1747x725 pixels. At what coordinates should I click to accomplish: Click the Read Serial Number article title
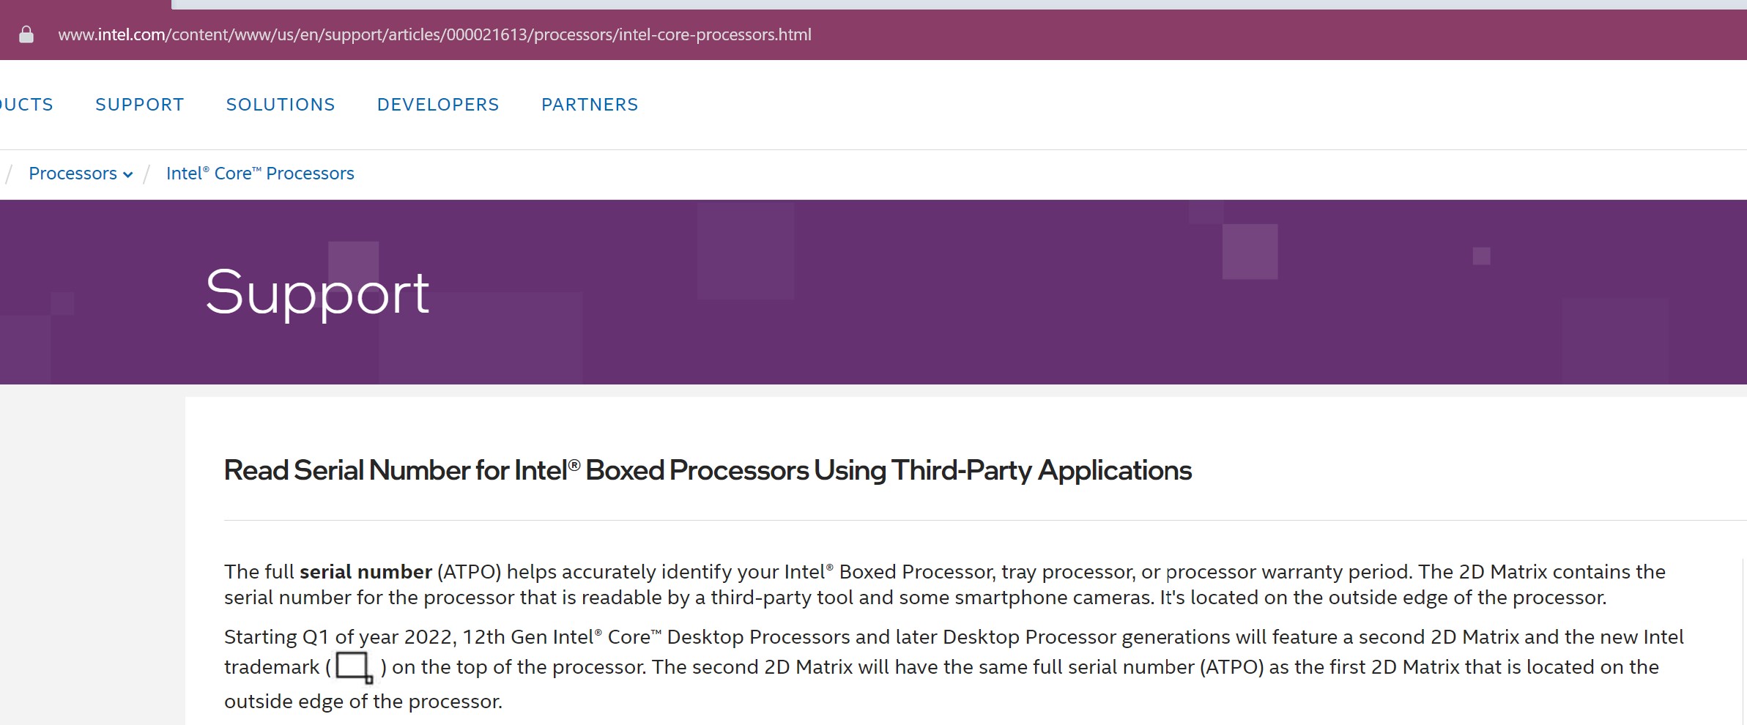[708, 470]
